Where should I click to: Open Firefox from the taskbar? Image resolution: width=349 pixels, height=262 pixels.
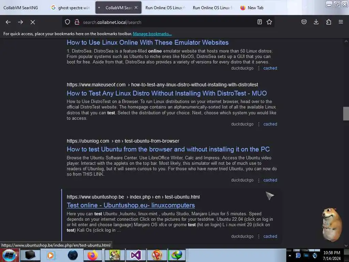click(x=93, y=255)
